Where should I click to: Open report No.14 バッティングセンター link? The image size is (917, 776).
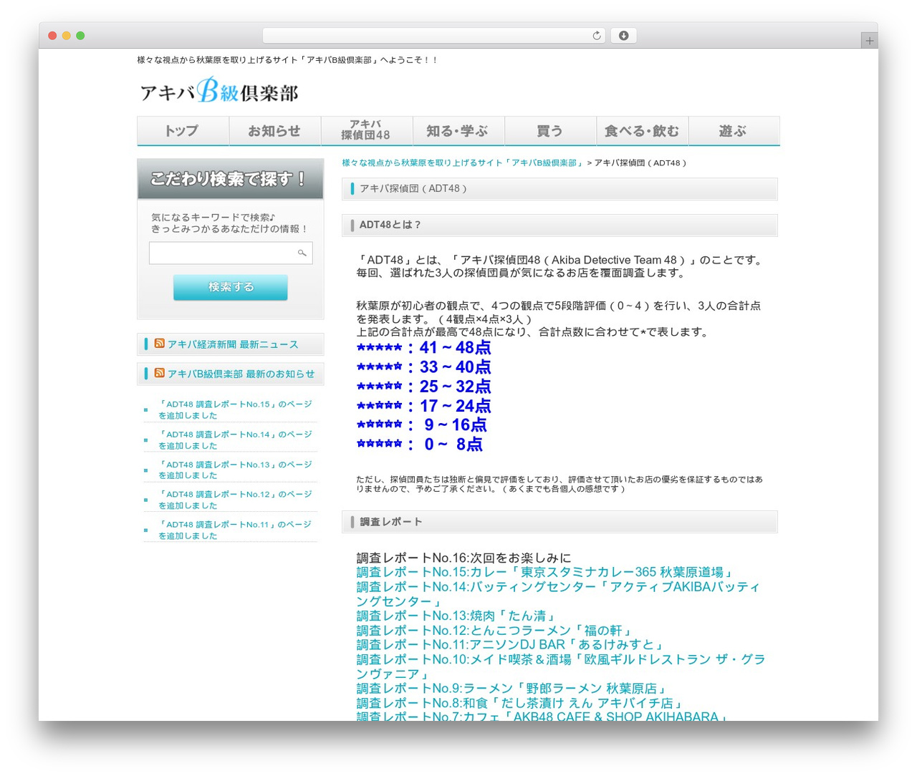(559, 594)
